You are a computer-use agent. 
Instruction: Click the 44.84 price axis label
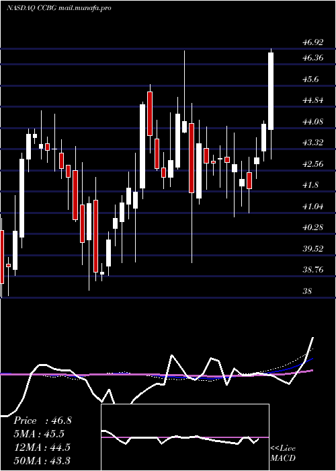pos(313,100)
